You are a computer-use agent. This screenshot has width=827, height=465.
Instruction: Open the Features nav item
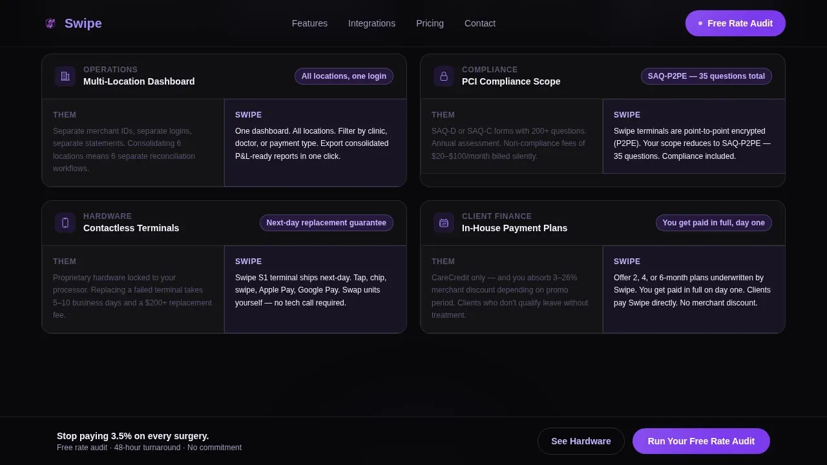click(309, 23)
